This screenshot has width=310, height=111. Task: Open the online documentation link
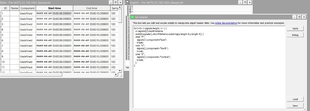[226, 23]
